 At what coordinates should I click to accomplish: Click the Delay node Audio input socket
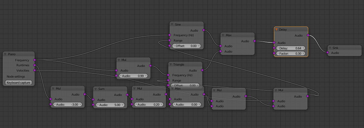pos(274,43)
